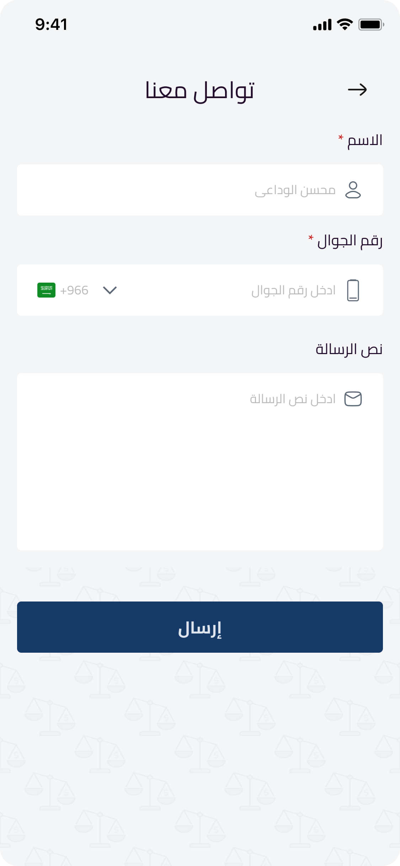Click the envelope icon in message box
This screenshot has height=866, width=400.
point(353,399)
